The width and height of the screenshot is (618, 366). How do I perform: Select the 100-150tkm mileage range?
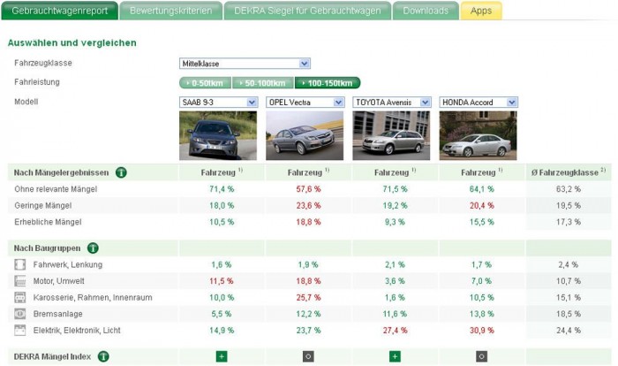328,83
